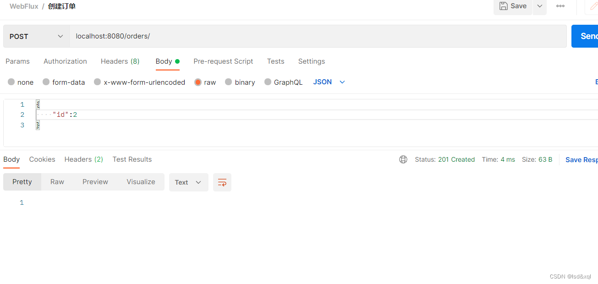Image resolution: width=598 pixels, height=284 pixels.
Task: Click the Save button with disk icon
Action: coord(513,6)
